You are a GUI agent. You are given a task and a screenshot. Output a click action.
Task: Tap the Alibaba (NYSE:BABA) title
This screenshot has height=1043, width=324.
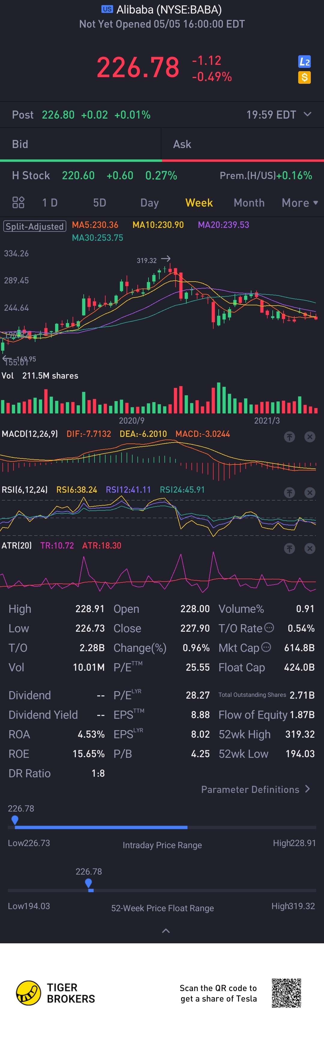click(x=169, y=9)
